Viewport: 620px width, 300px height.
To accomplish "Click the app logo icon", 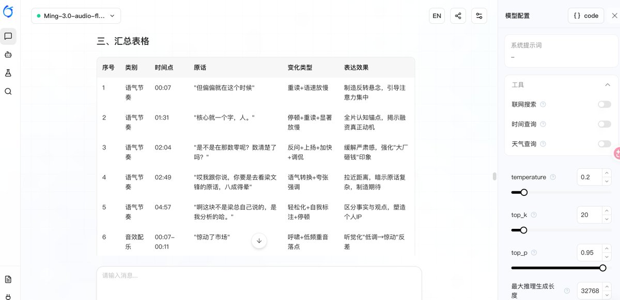I will coord(8,11).
